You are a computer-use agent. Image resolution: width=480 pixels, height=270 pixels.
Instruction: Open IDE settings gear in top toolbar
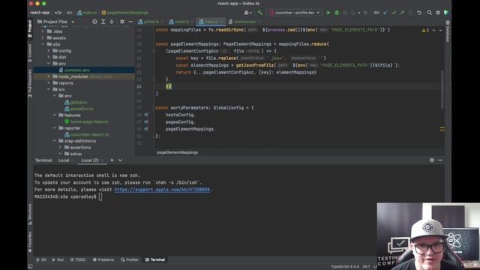(438, 13)
